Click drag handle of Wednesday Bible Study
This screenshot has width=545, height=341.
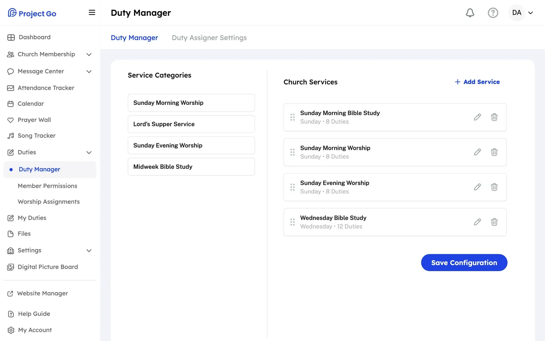[292, 222]
